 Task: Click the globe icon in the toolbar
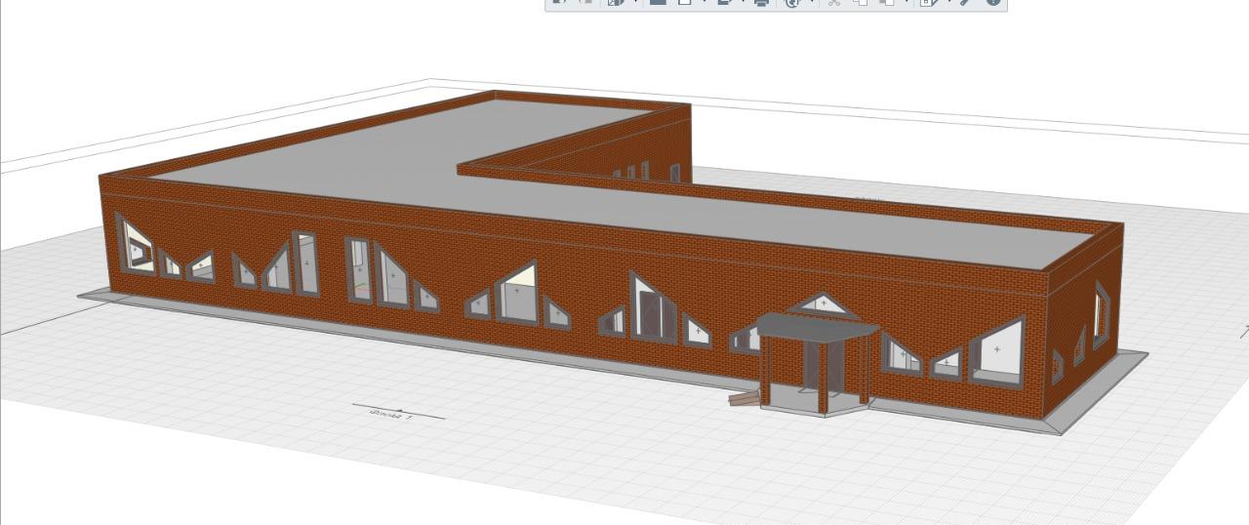click(x=792, y=3)
